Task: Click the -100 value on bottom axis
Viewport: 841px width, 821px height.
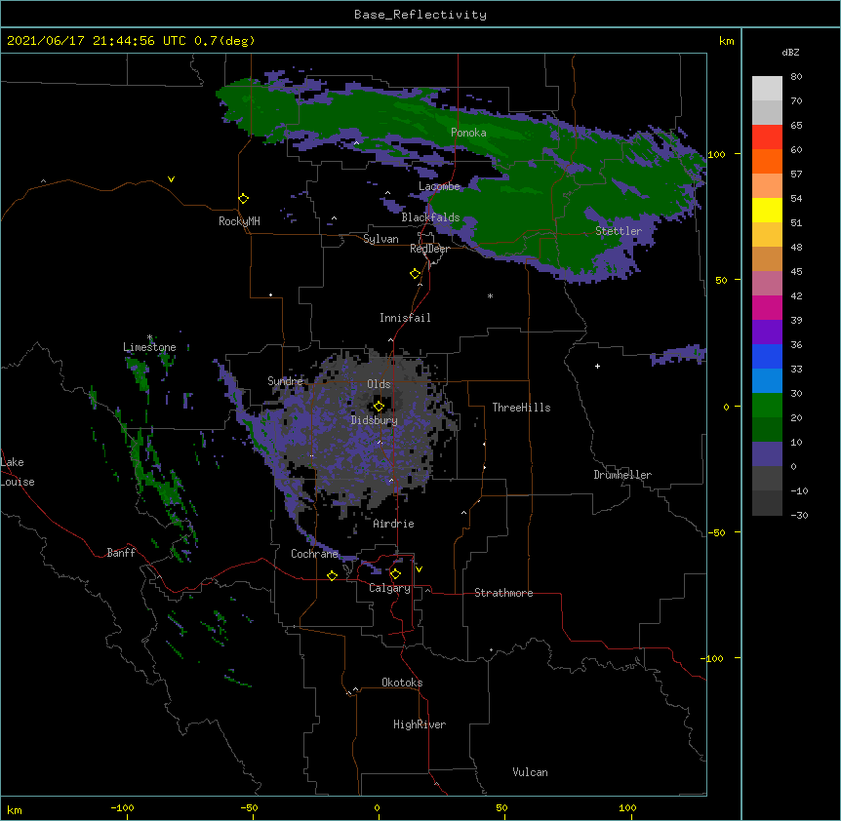Action: click(x=122, y=807)
